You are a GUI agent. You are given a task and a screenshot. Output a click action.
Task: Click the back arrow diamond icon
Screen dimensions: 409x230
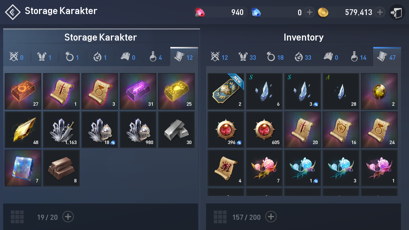coord(13,12)
